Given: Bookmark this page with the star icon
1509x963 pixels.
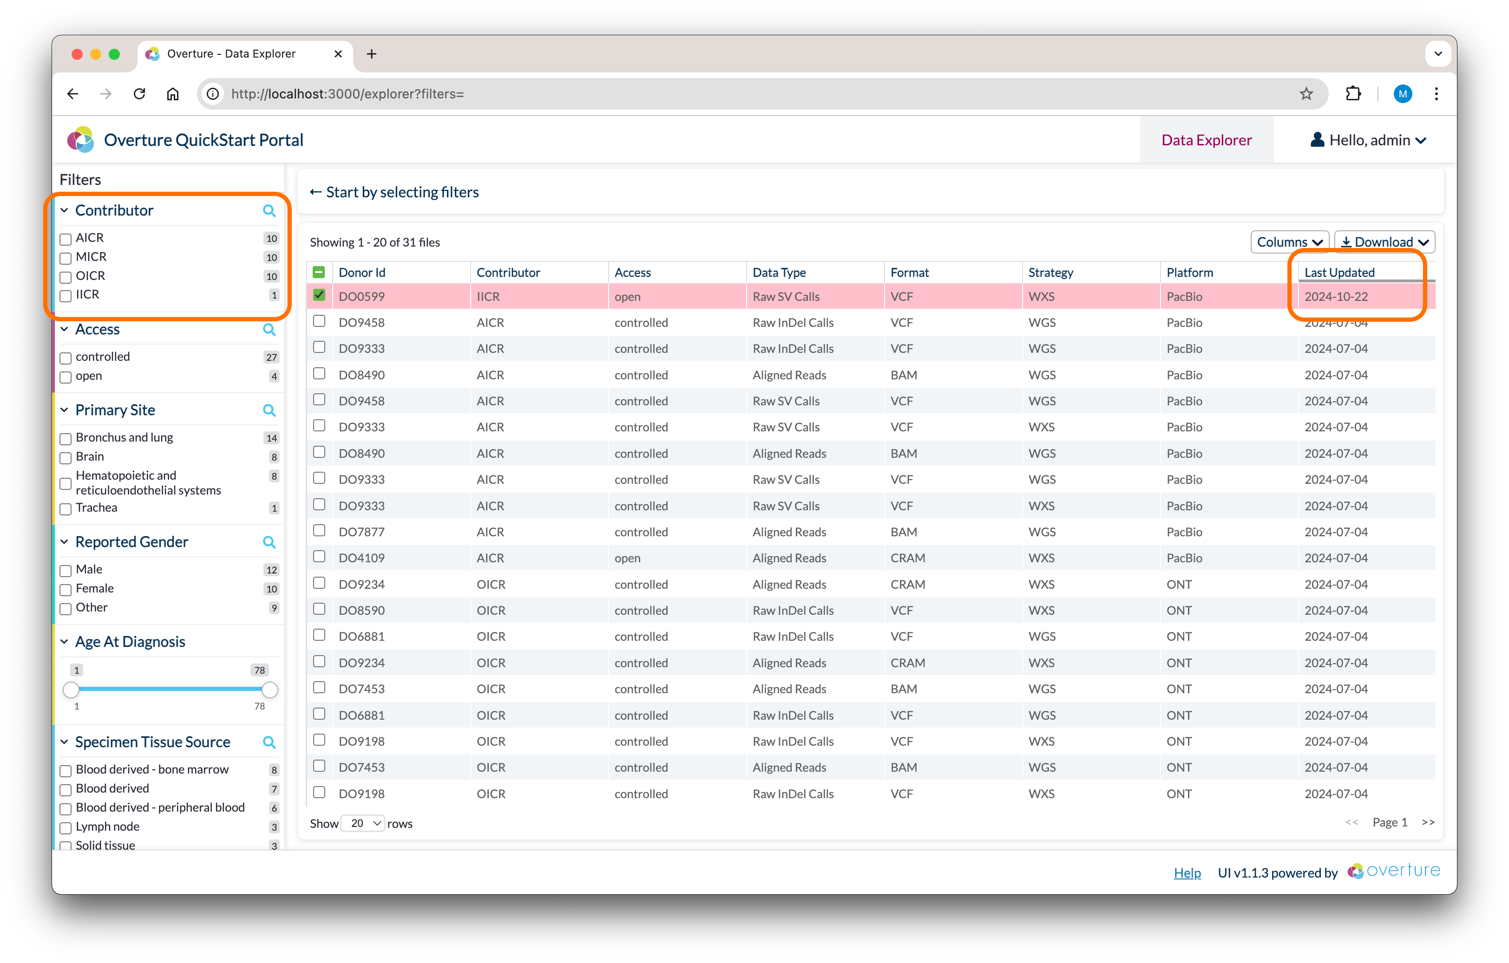Looking at the screenshot, I should click(1306, 94).
